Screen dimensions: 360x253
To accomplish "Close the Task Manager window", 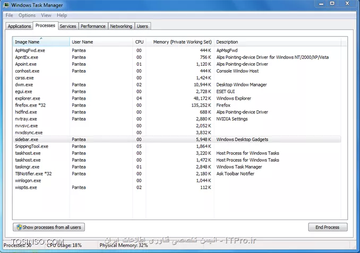I will (347, 4).
